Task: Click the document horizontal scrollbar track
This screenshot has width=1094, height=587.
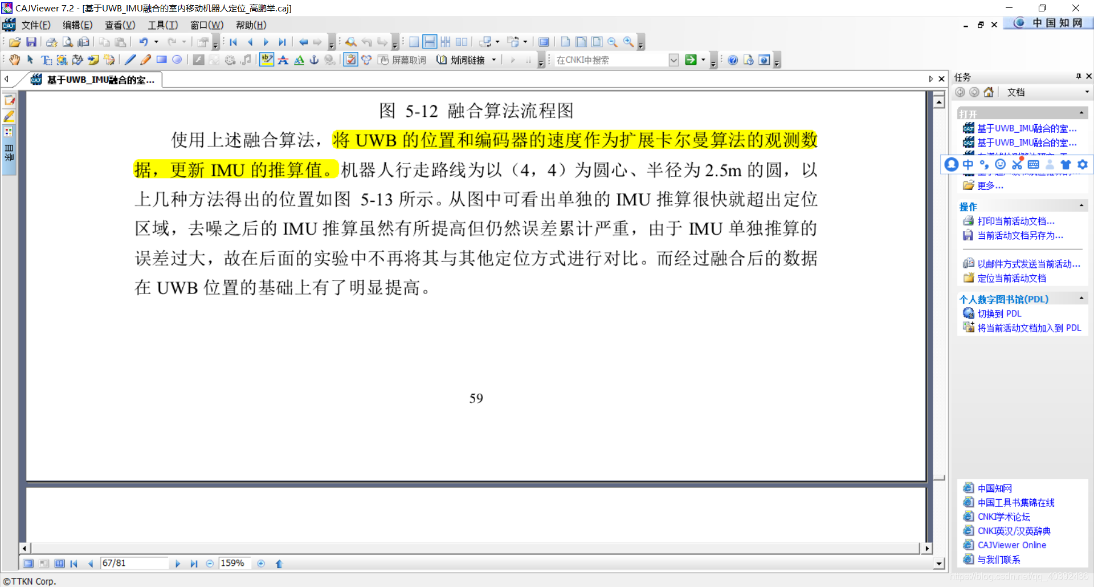Action: tap(475, 548)
